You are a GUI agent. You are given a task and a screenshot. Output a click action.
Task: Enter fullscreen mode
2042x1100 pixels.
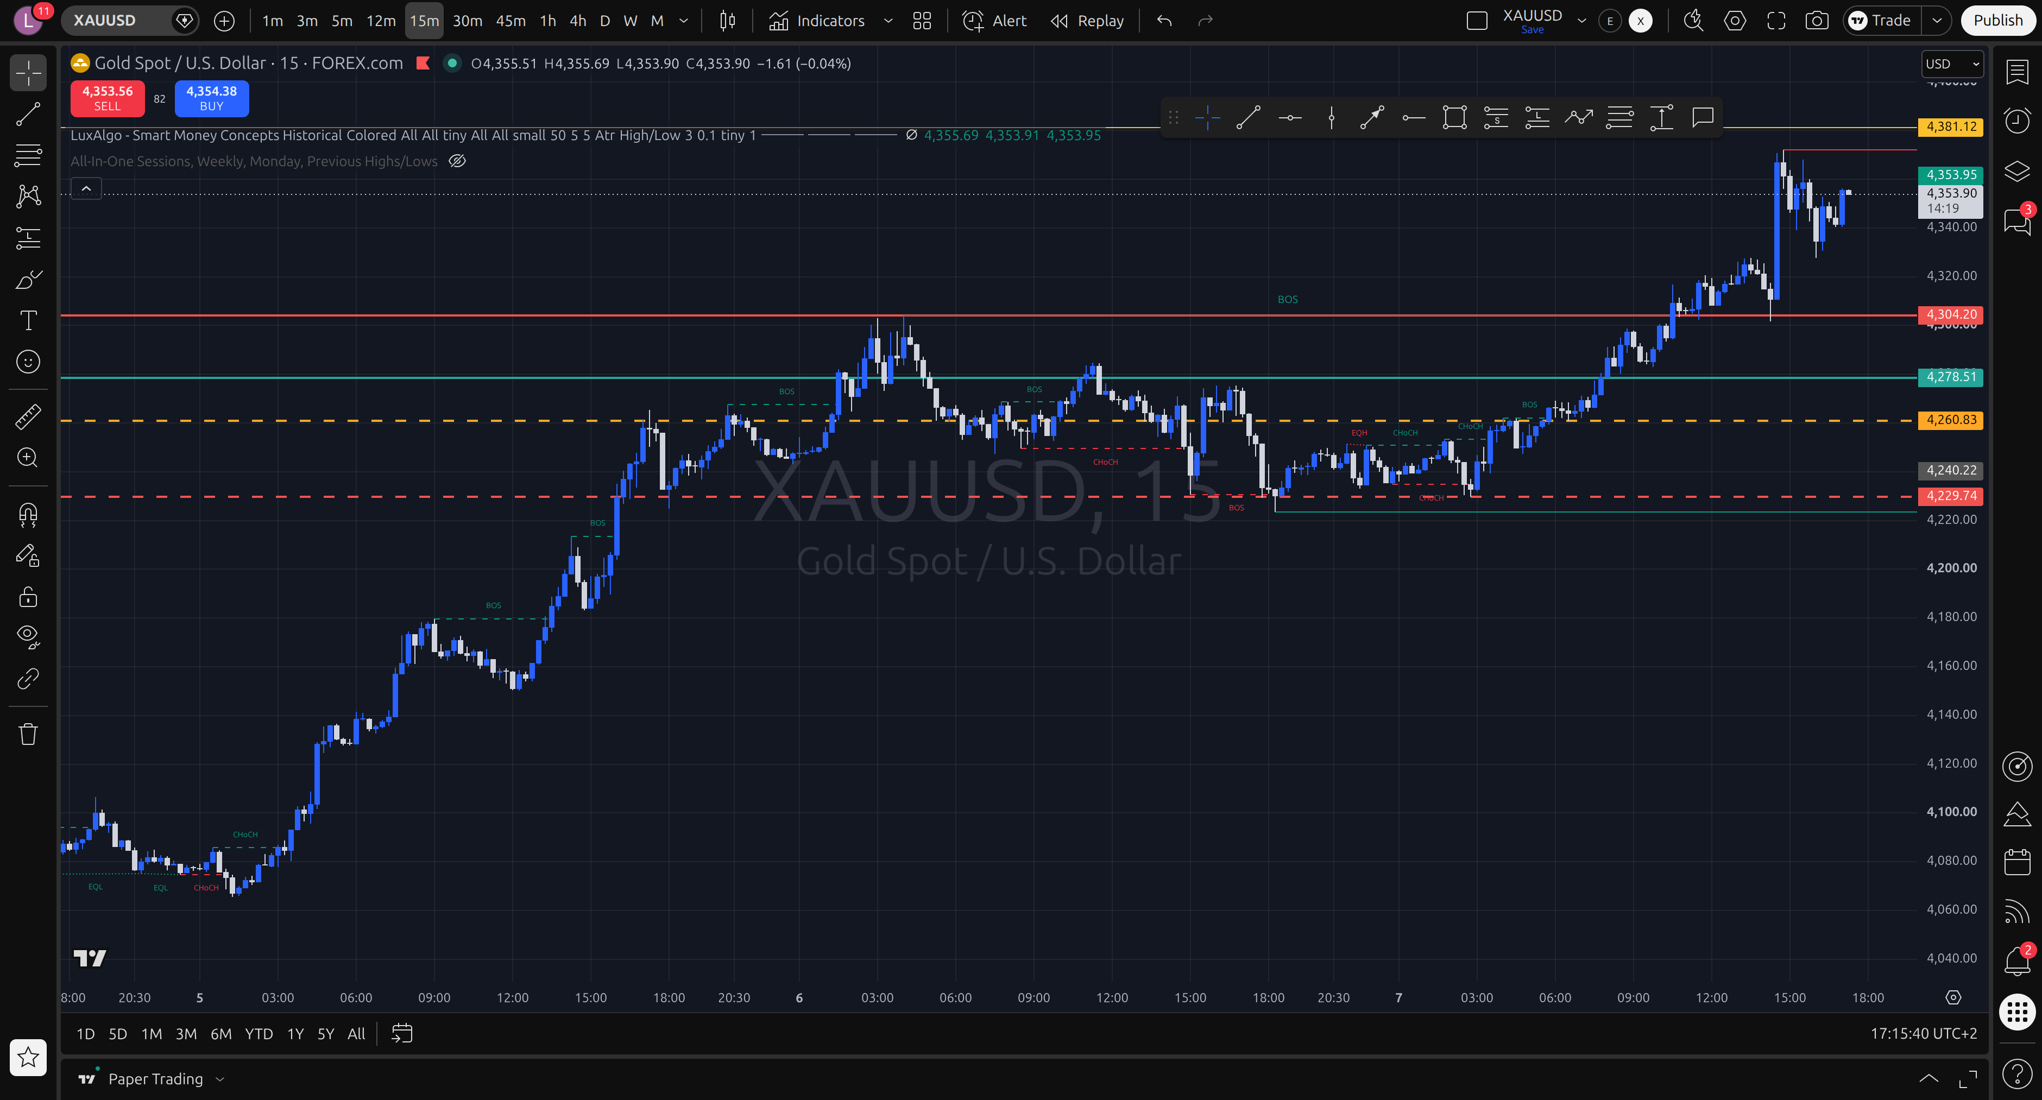point(1776,21)
